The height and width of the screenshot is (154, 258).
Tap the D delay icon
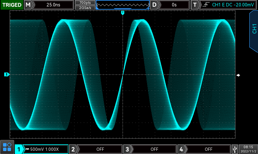155,5
